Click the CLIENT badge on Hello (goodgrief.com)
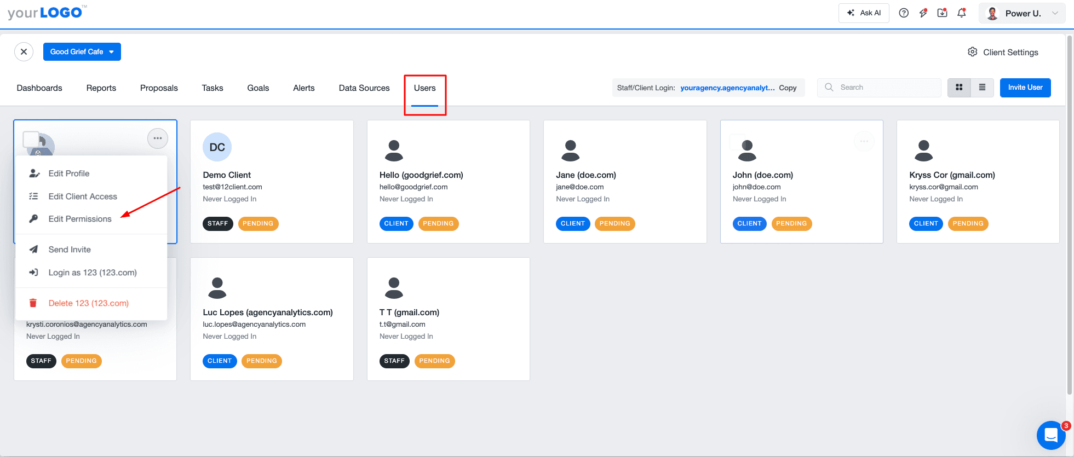Viewport: 1074px width, 457px height. 397,223
